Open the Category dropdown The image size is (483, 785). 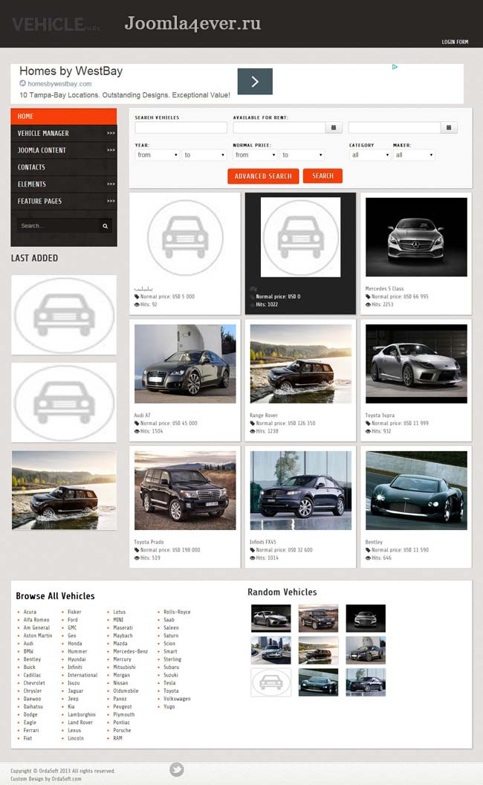click(x=369, y=155)
